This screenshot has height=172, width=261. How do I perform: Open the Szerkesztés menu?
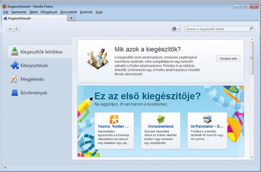(x=19, y=12)
